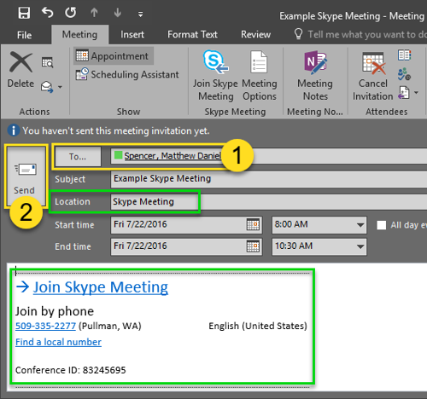Click the End time date field

(186, 246)
